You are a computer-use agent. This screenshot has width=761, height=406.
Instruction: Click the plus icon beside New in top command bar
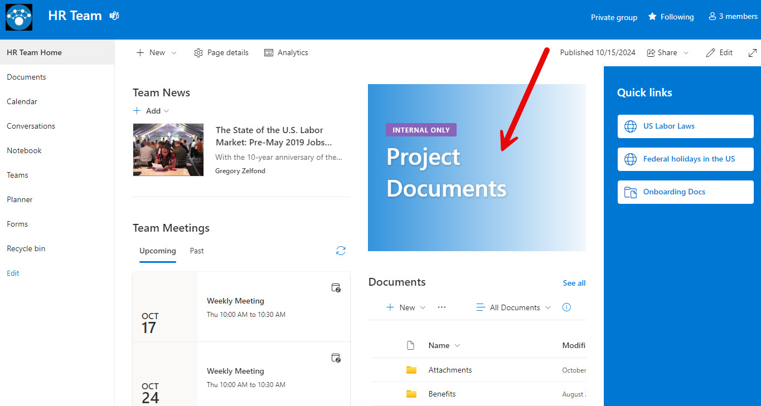pos(140,53)
